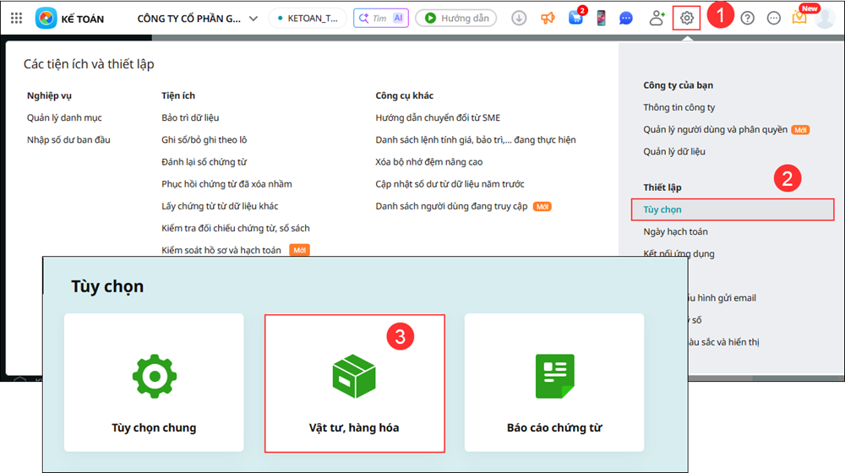This screenshot has height=473, width=845.
Task: Select Tùy chọn in Thiết lập menu
Action: tap(662, 209)
